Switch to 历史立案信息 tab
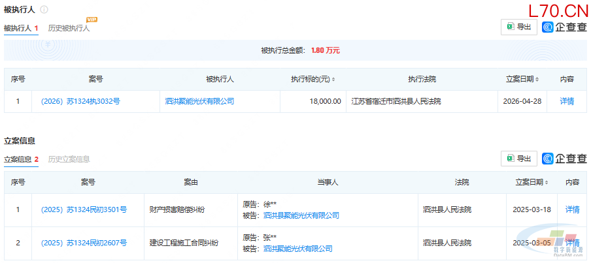The width and height of the screenshot is (591, 263). (x=69, y=159)
